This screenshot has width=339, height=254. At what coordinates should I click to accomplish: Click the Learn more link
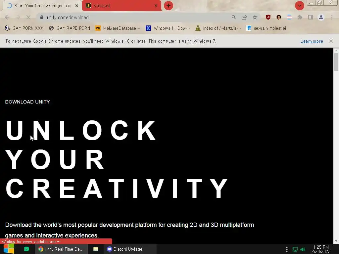pos(312,41)
